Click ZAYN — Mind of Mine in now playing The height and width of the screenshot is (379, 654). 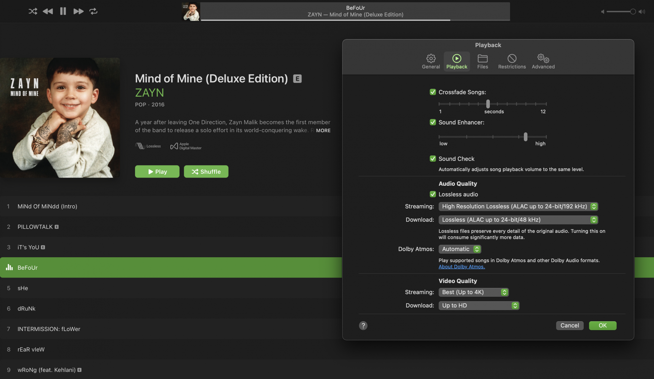click(x=355, y=15)
